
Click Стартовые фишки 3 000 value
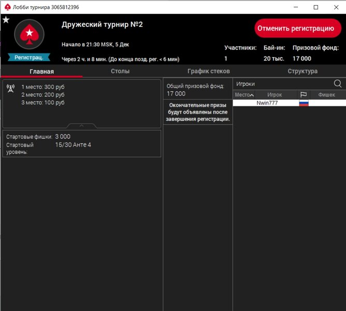63,136
